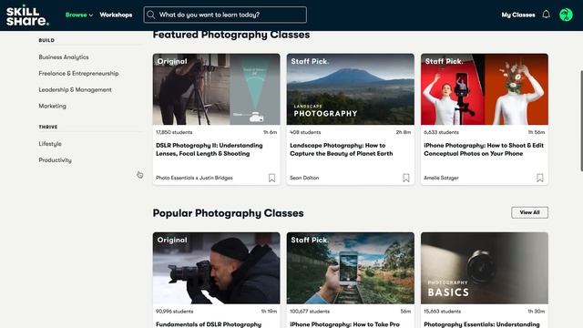Click View All popular photography classes
The width and height of the screenshot is (583, 328).
coord(529,212)
